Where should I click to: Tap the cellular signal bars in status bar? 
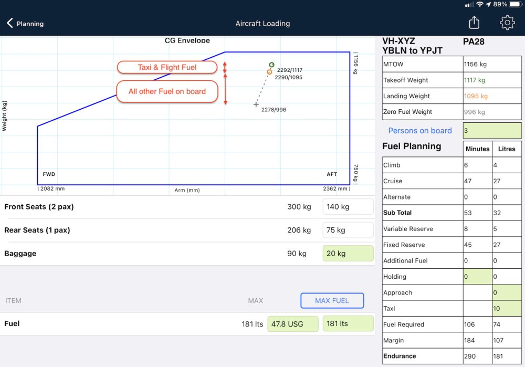click(469, 5)
